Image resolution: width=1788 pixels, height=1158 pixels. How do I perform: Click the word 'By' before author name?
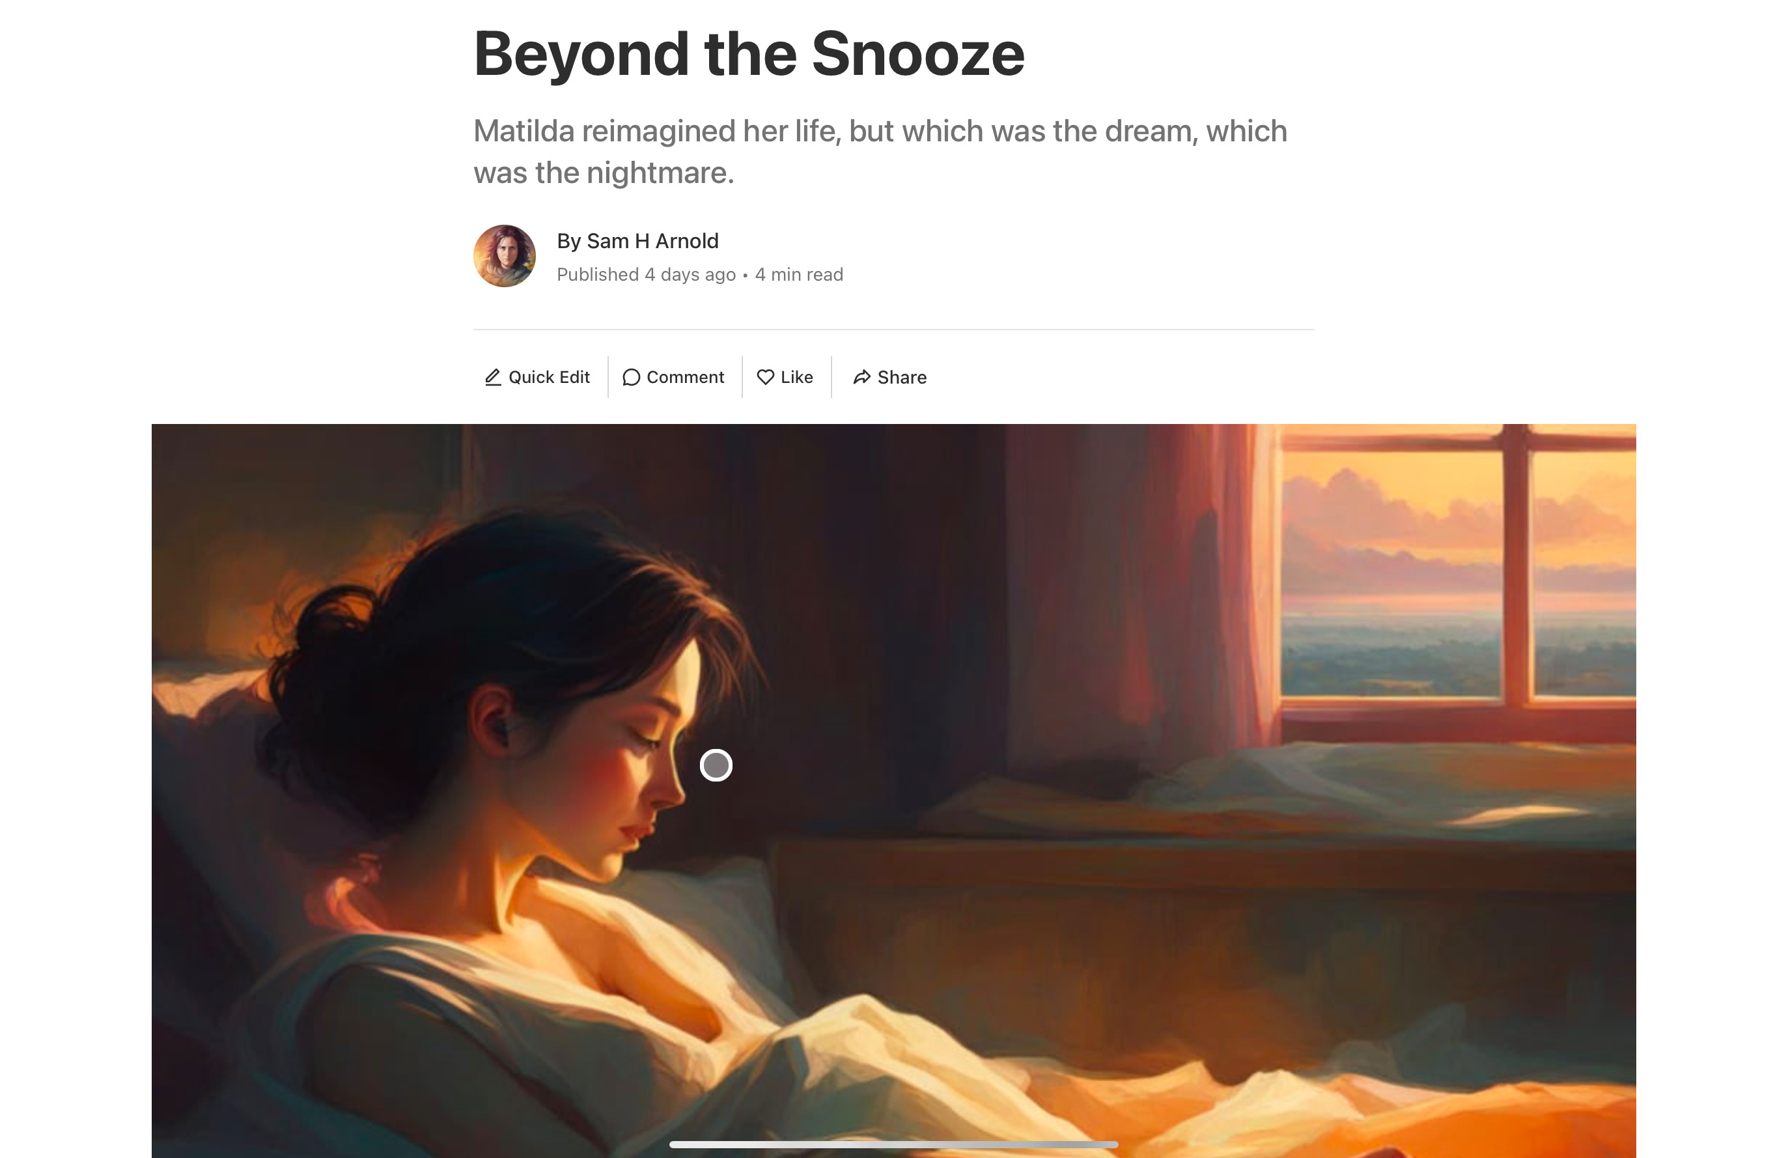click(568, 240)
